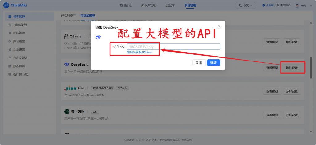Viewport: 316px width, 145px height.
Task: Click the Ollama llama logo
Action: (x=66, y=36)
